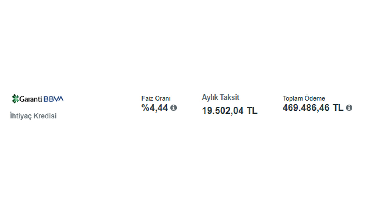Click TL currency after 469.486,46

pyautogui.click(x=338, y=108)
